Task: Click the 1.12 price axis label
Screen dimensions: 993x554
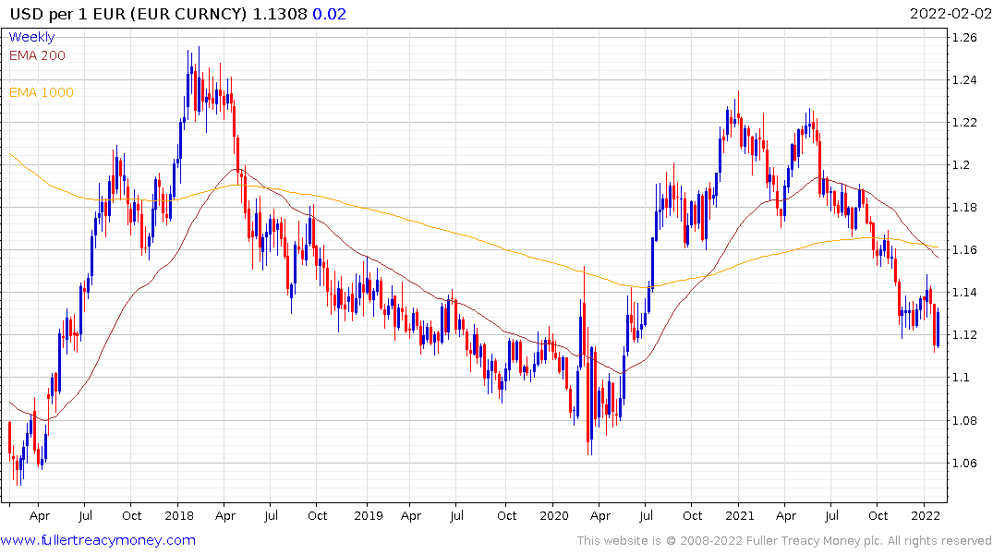Action: pyautogui.click(x=964, y=335)
